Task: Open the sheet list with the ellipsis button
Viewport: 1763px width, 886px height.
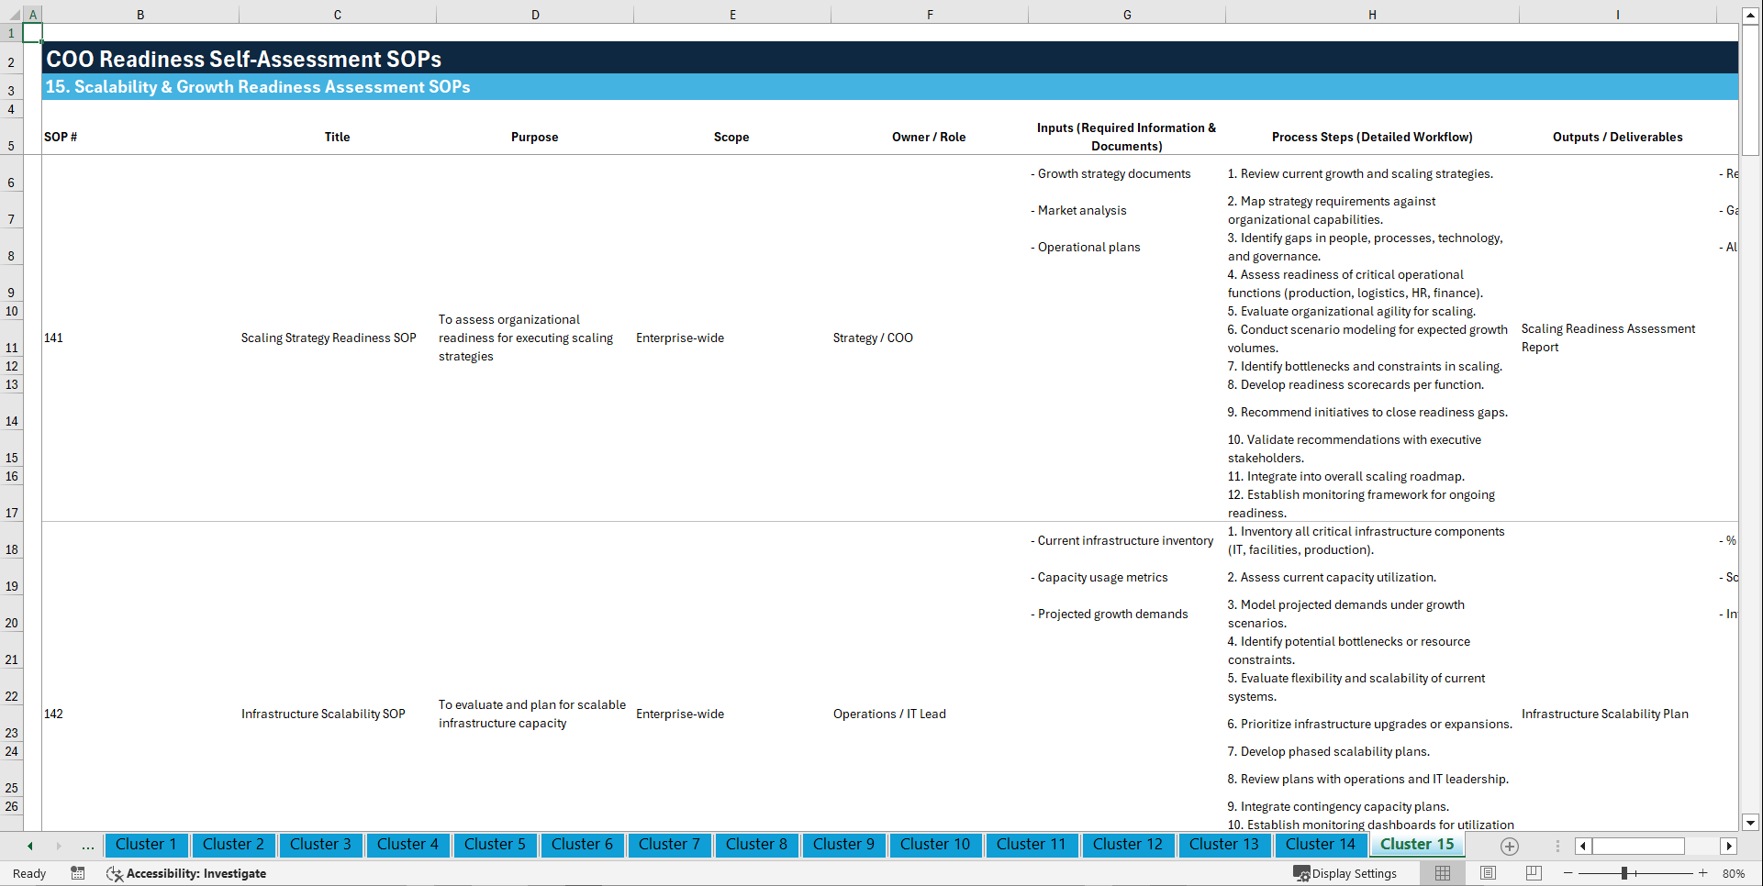Action: [87, 846]
